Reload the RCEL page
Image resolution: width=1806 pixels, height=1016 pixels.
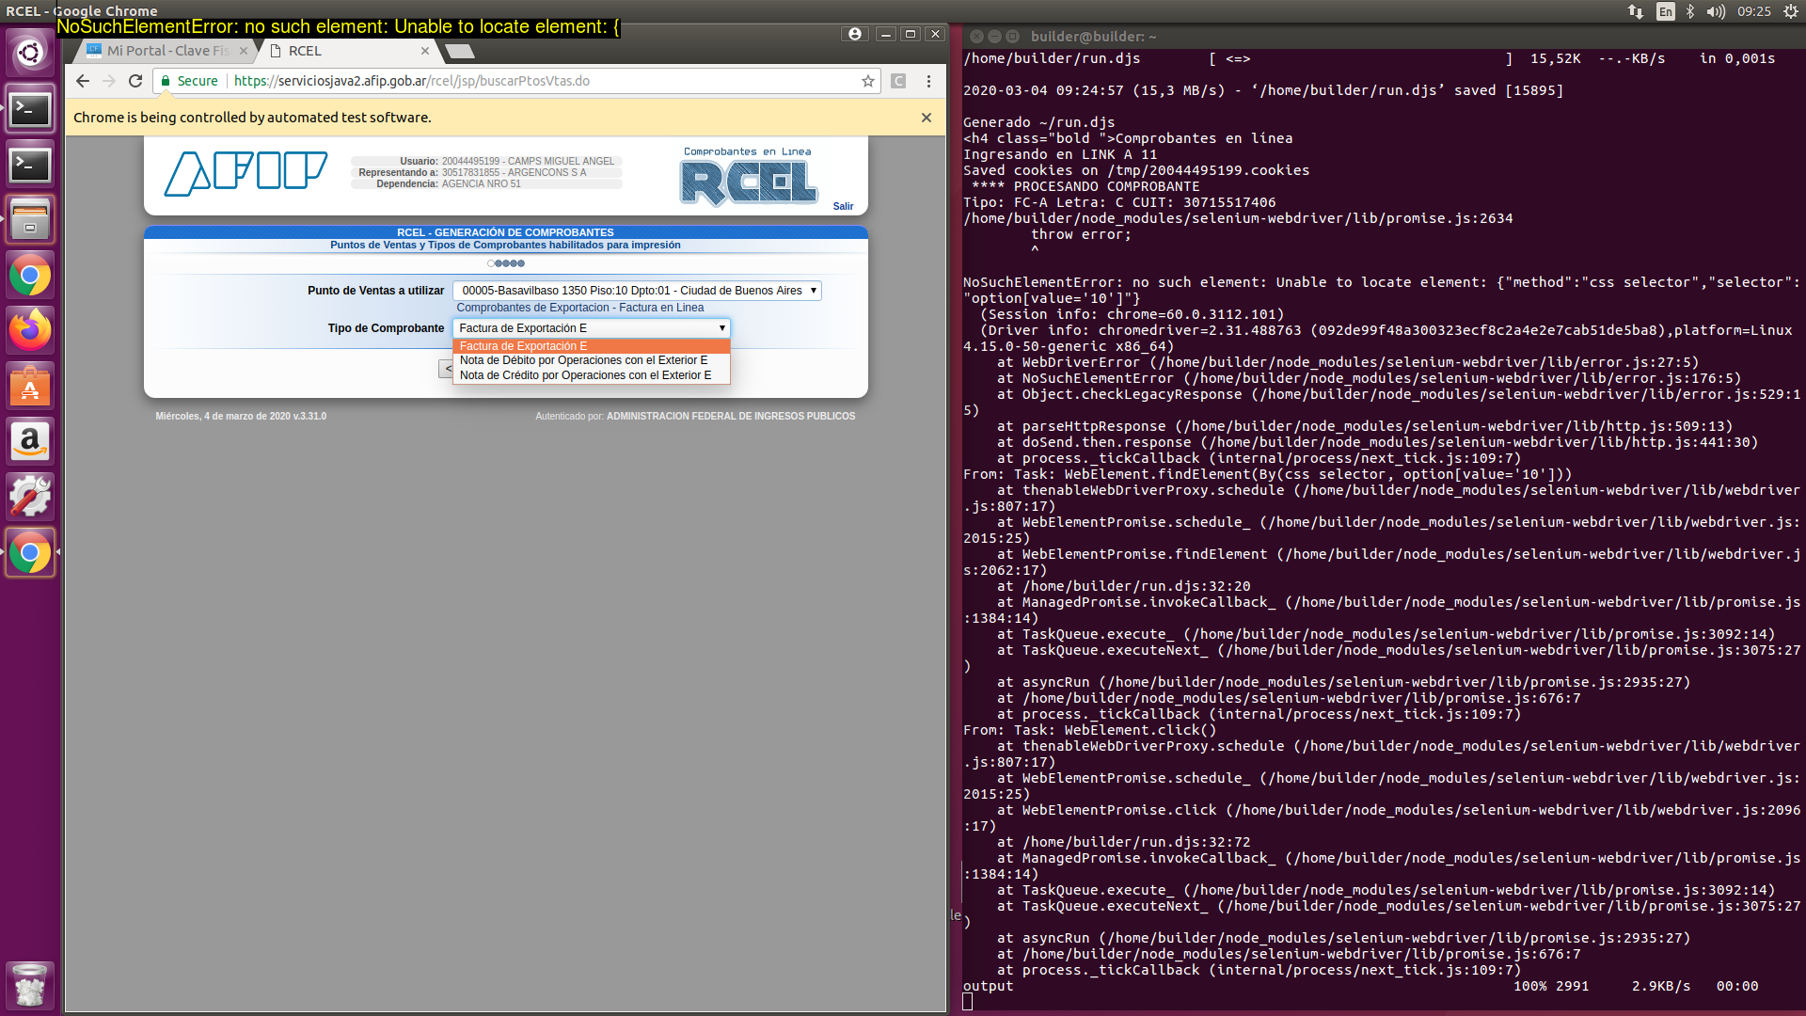point(135,81)
